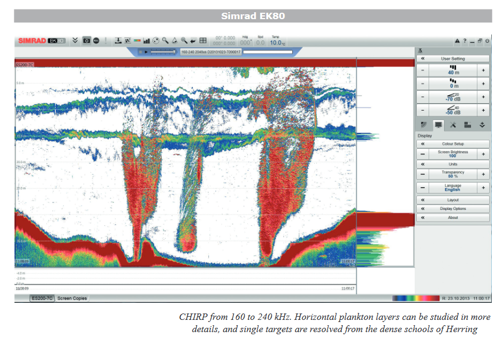Open the Setup wrench tools tab icon
This screenshot has width=504, height=339.
pyautogui.click(x=453, y=125)
